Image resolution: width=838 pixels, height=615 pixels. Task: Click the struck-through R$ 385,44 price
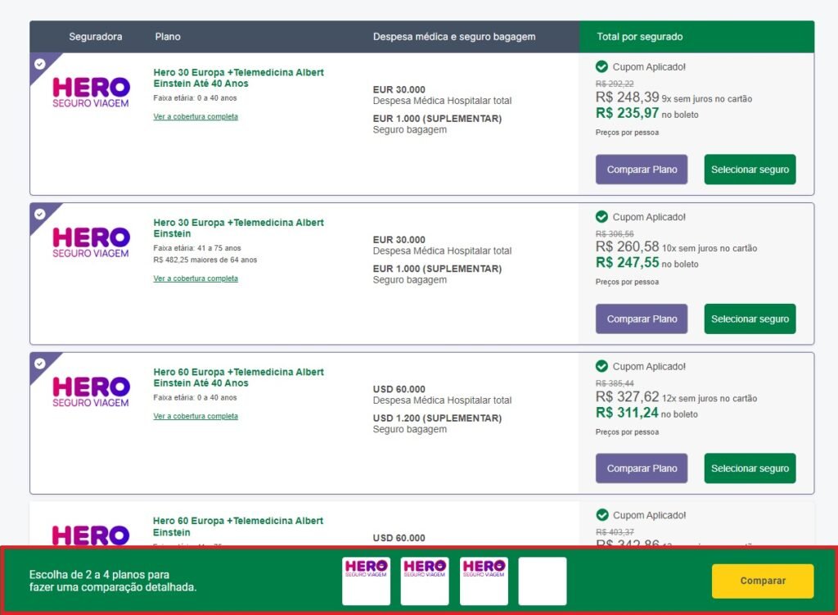615,383
